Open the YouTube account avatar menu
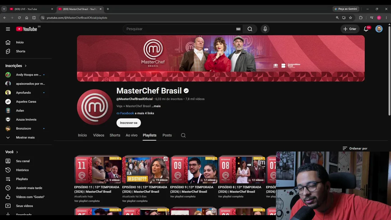The width and height of the screenshot is (391, 220). tap(379, 29)
